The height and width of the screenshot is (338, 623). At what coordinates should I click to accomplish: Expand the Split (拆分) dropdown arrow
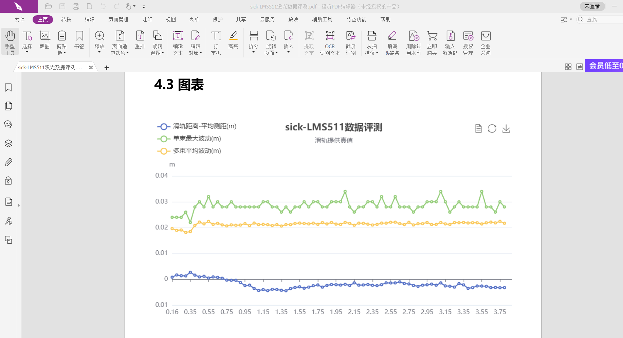point(254,52)
